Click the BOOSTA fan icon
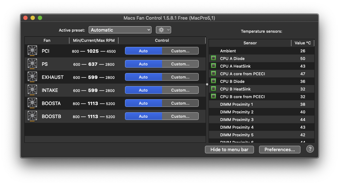 click(x=32, y=103)
